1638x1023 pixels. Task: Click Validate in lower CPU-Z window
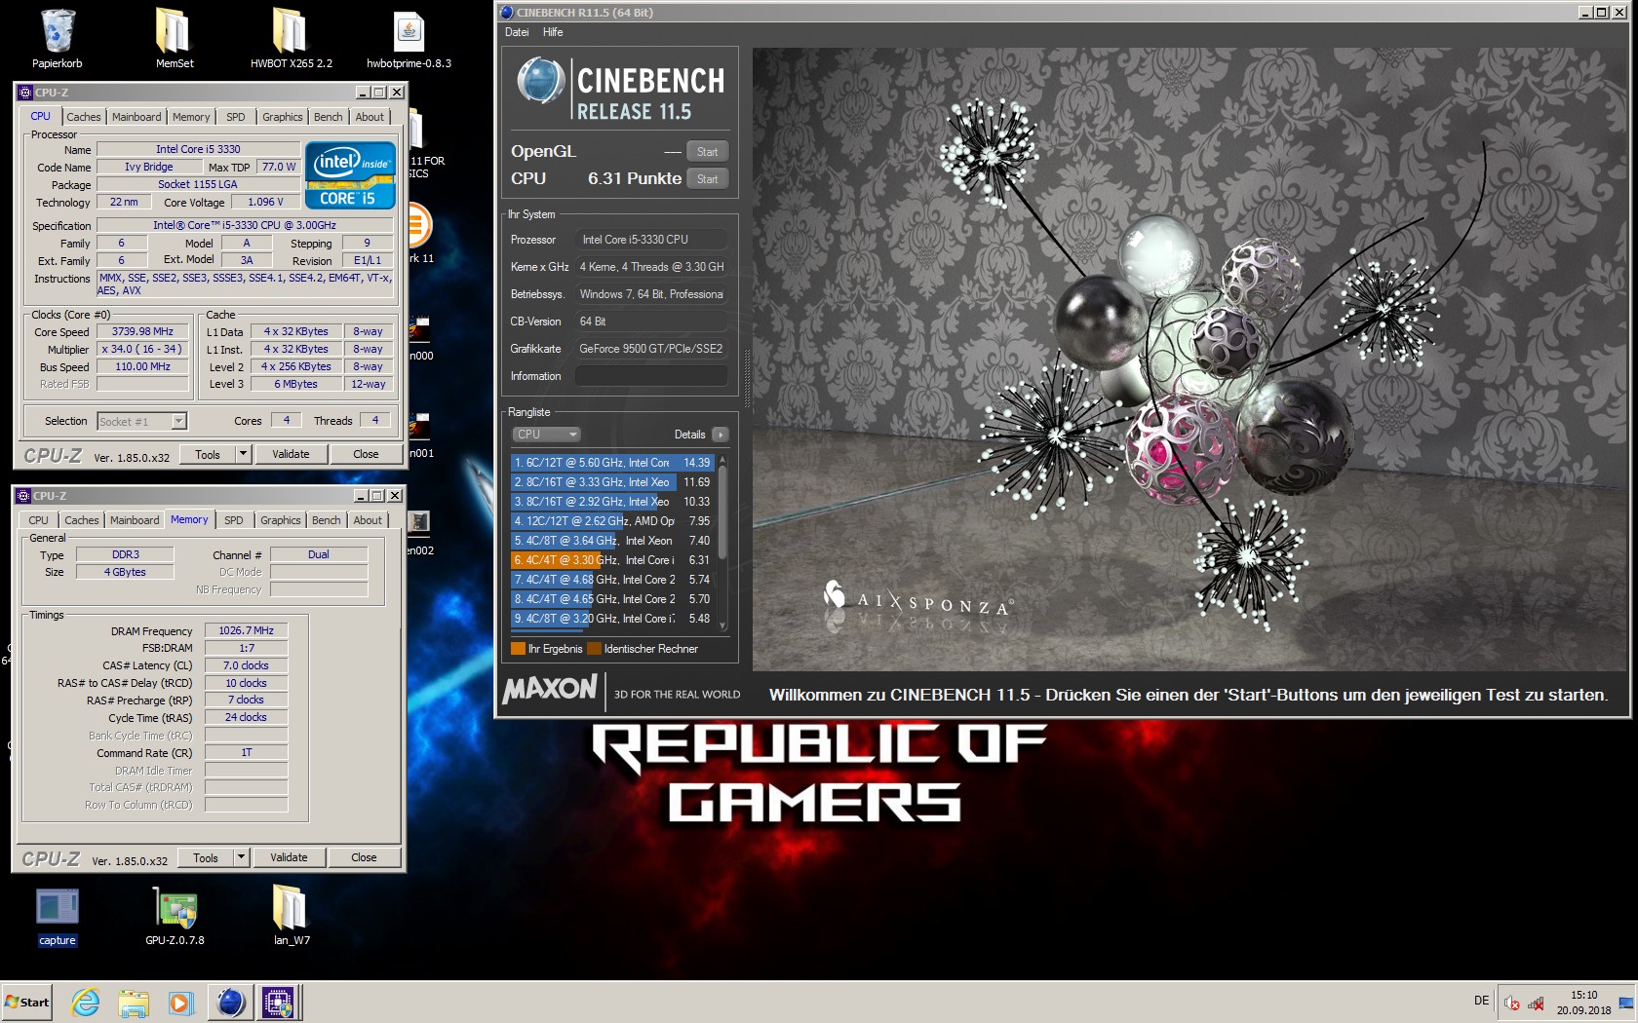click(289, 857)
